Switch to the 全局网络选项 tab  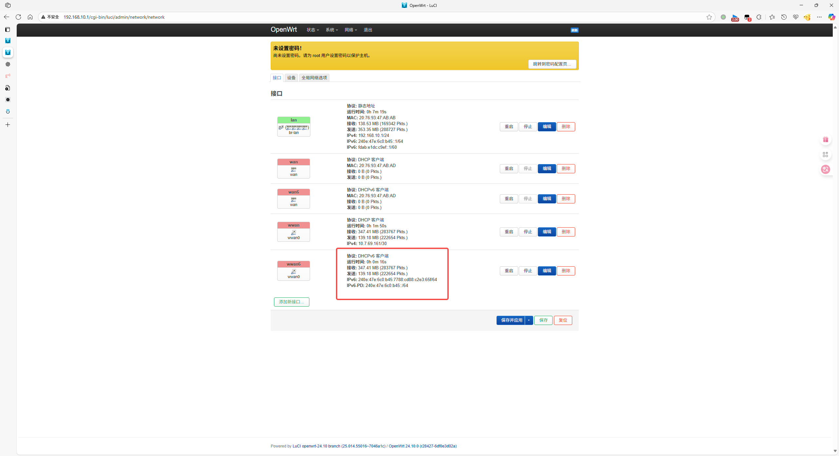[x=314, y=78]
